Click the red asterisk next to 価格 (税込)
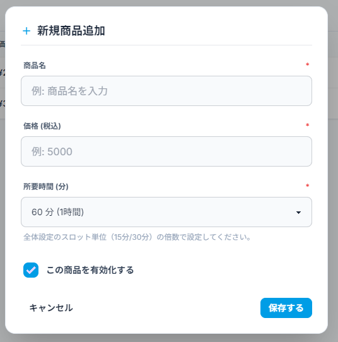 click(308, 125)
